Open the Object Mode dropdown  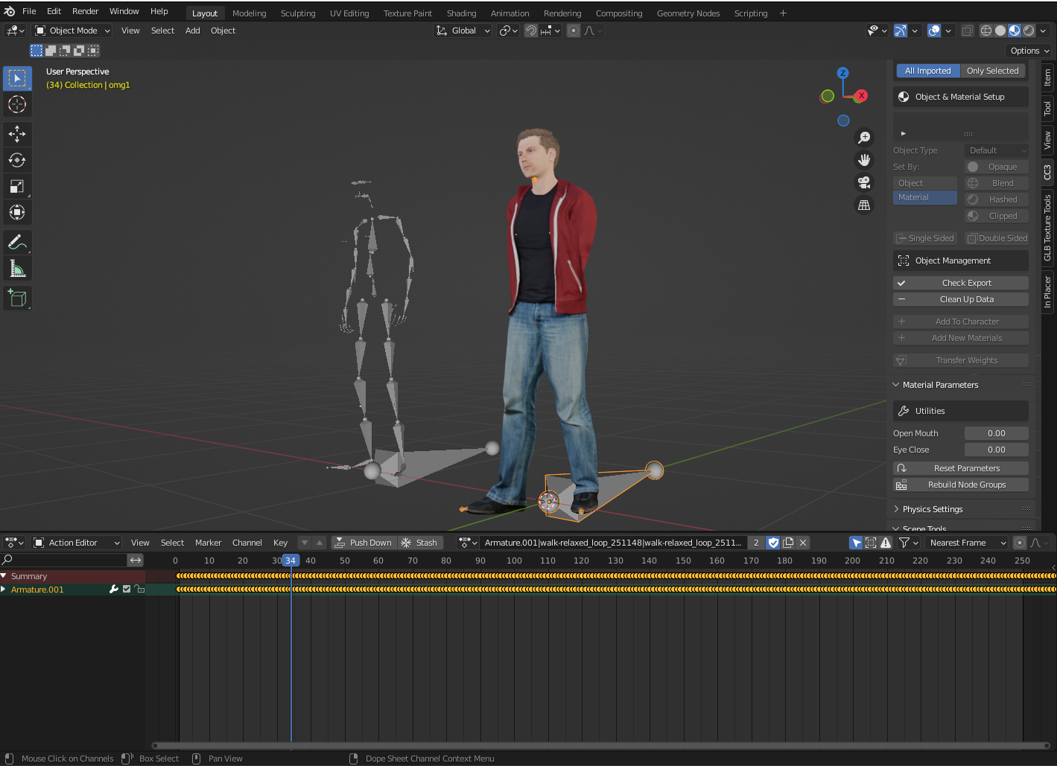73,31
